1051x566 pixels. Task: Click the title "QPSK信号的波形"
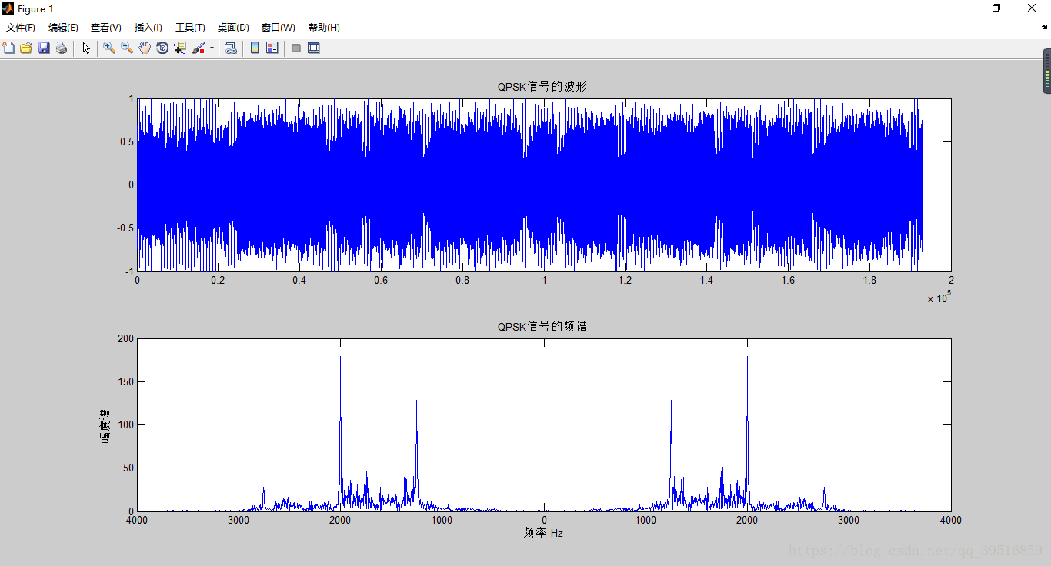pyautogui.click(x=542, y=87)
